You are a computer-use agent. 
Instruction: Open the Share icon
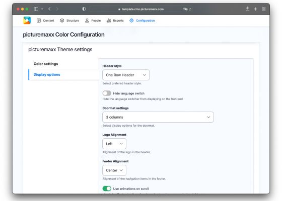pos(247,9)
